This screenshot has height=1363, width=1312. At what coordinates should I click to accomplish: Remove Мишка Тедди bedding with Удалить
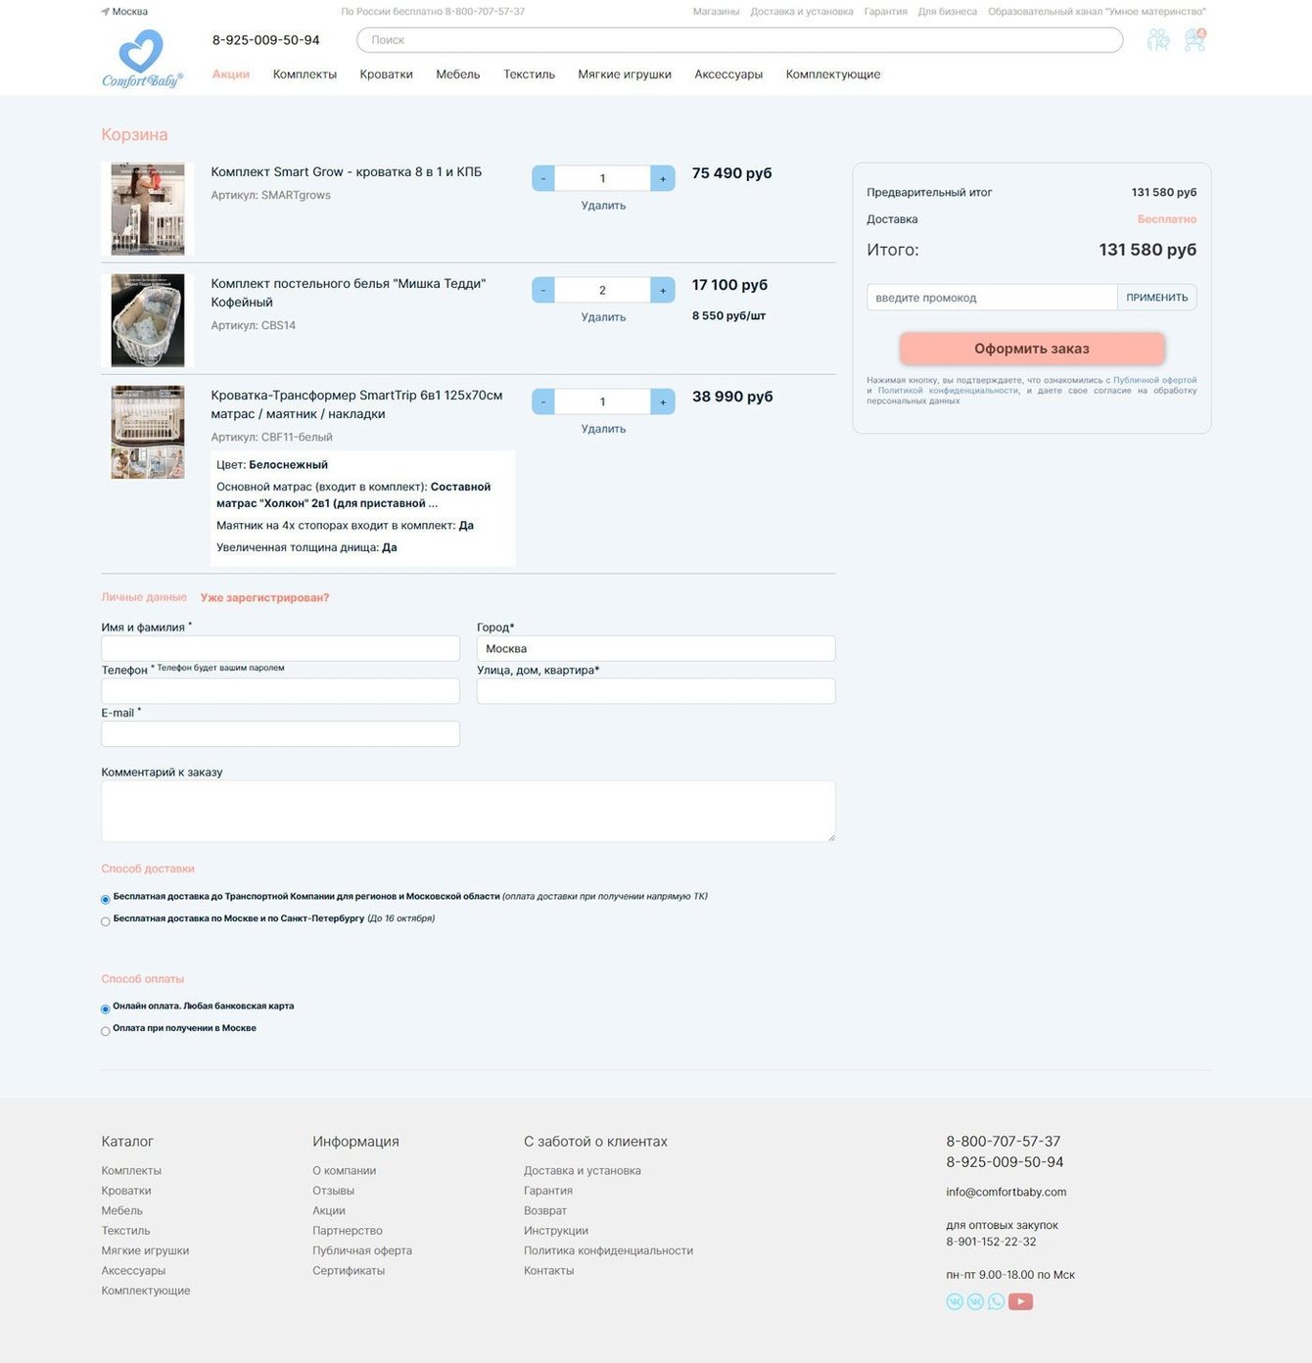pyautogui.click(x=603, y=317)
